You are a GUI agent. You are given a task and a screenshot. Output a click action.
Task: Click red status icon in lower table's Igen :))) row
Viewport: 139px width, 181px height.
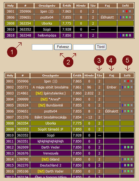point(128,81)
